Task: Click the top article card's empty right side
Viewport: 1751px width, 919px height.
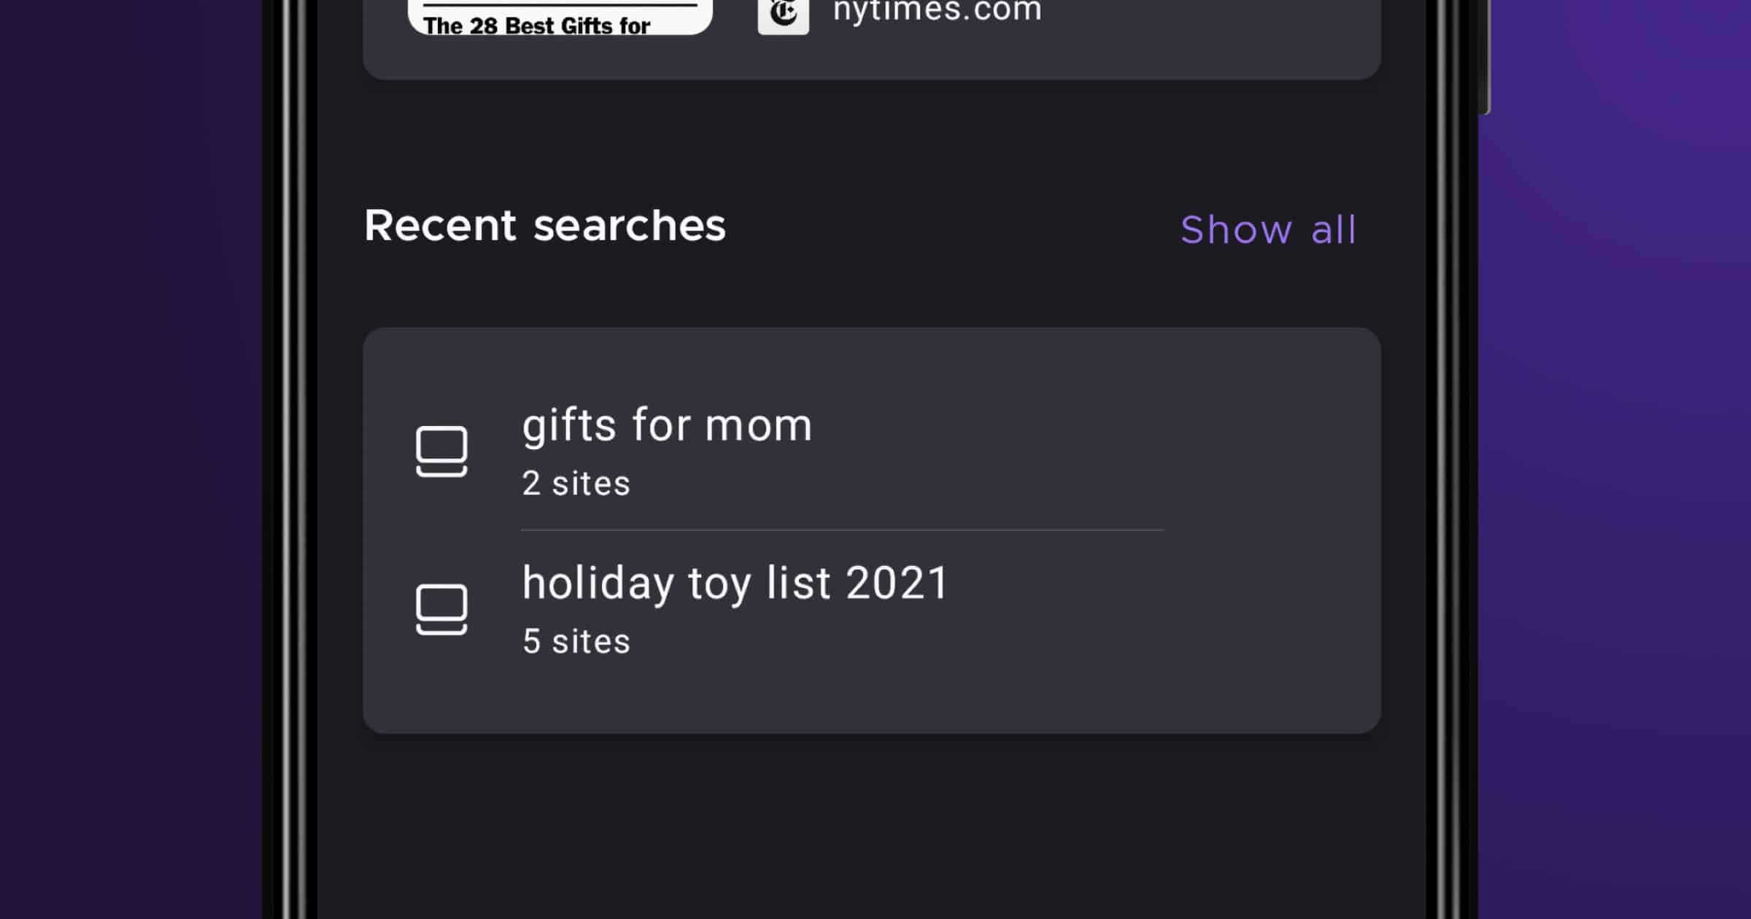Action: [1240, 36]
